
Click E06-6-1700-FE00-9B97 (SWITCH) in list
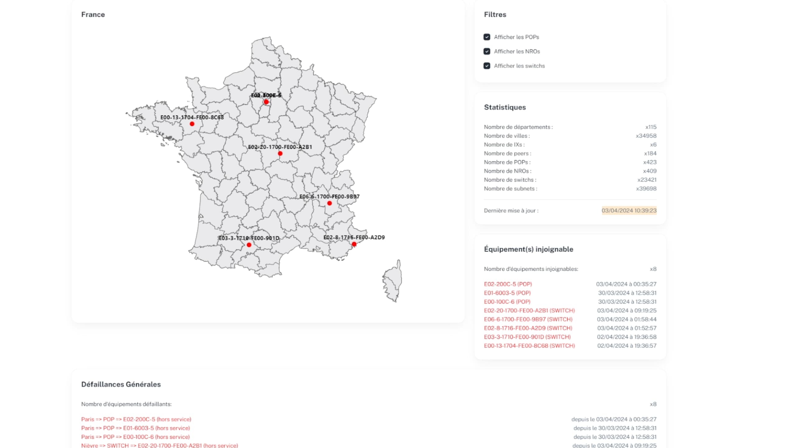point(528,319)
